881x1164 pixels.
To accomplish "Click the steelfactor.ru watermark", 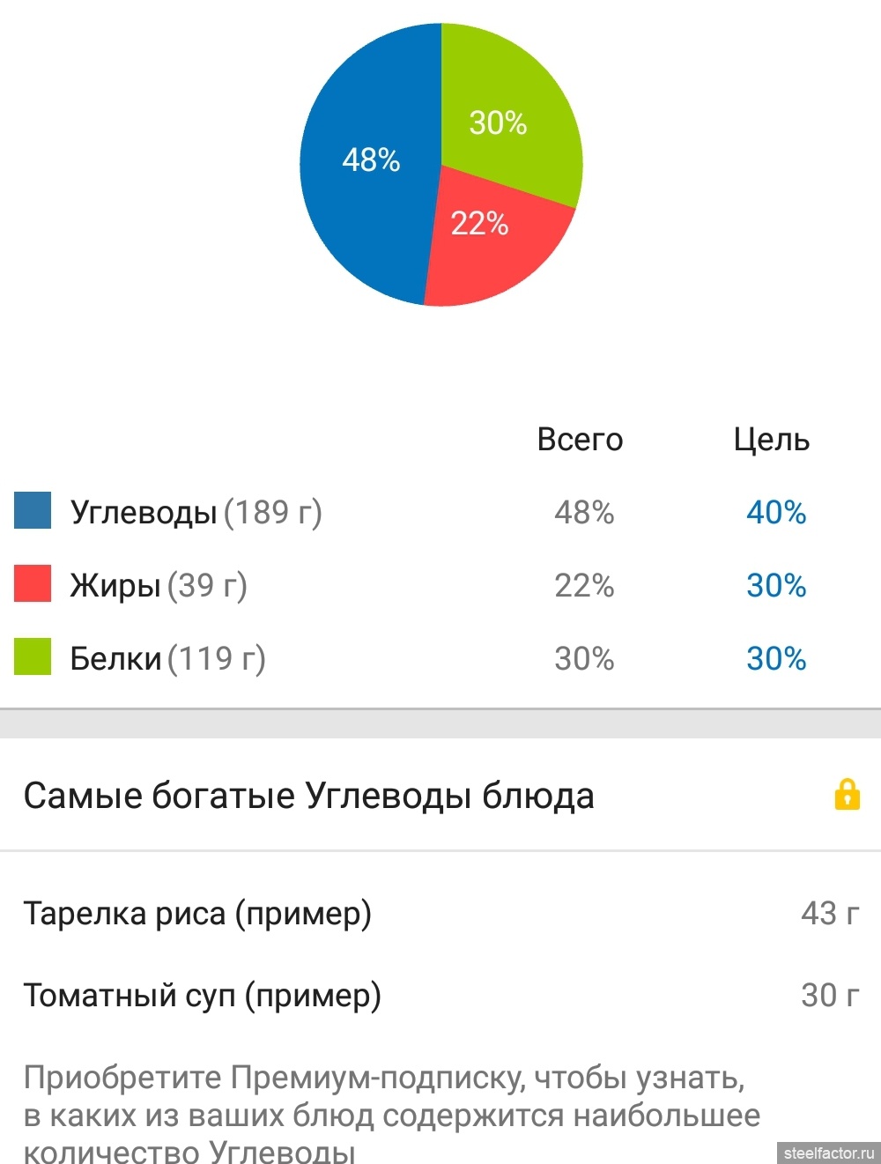I will click(829, 1153).
